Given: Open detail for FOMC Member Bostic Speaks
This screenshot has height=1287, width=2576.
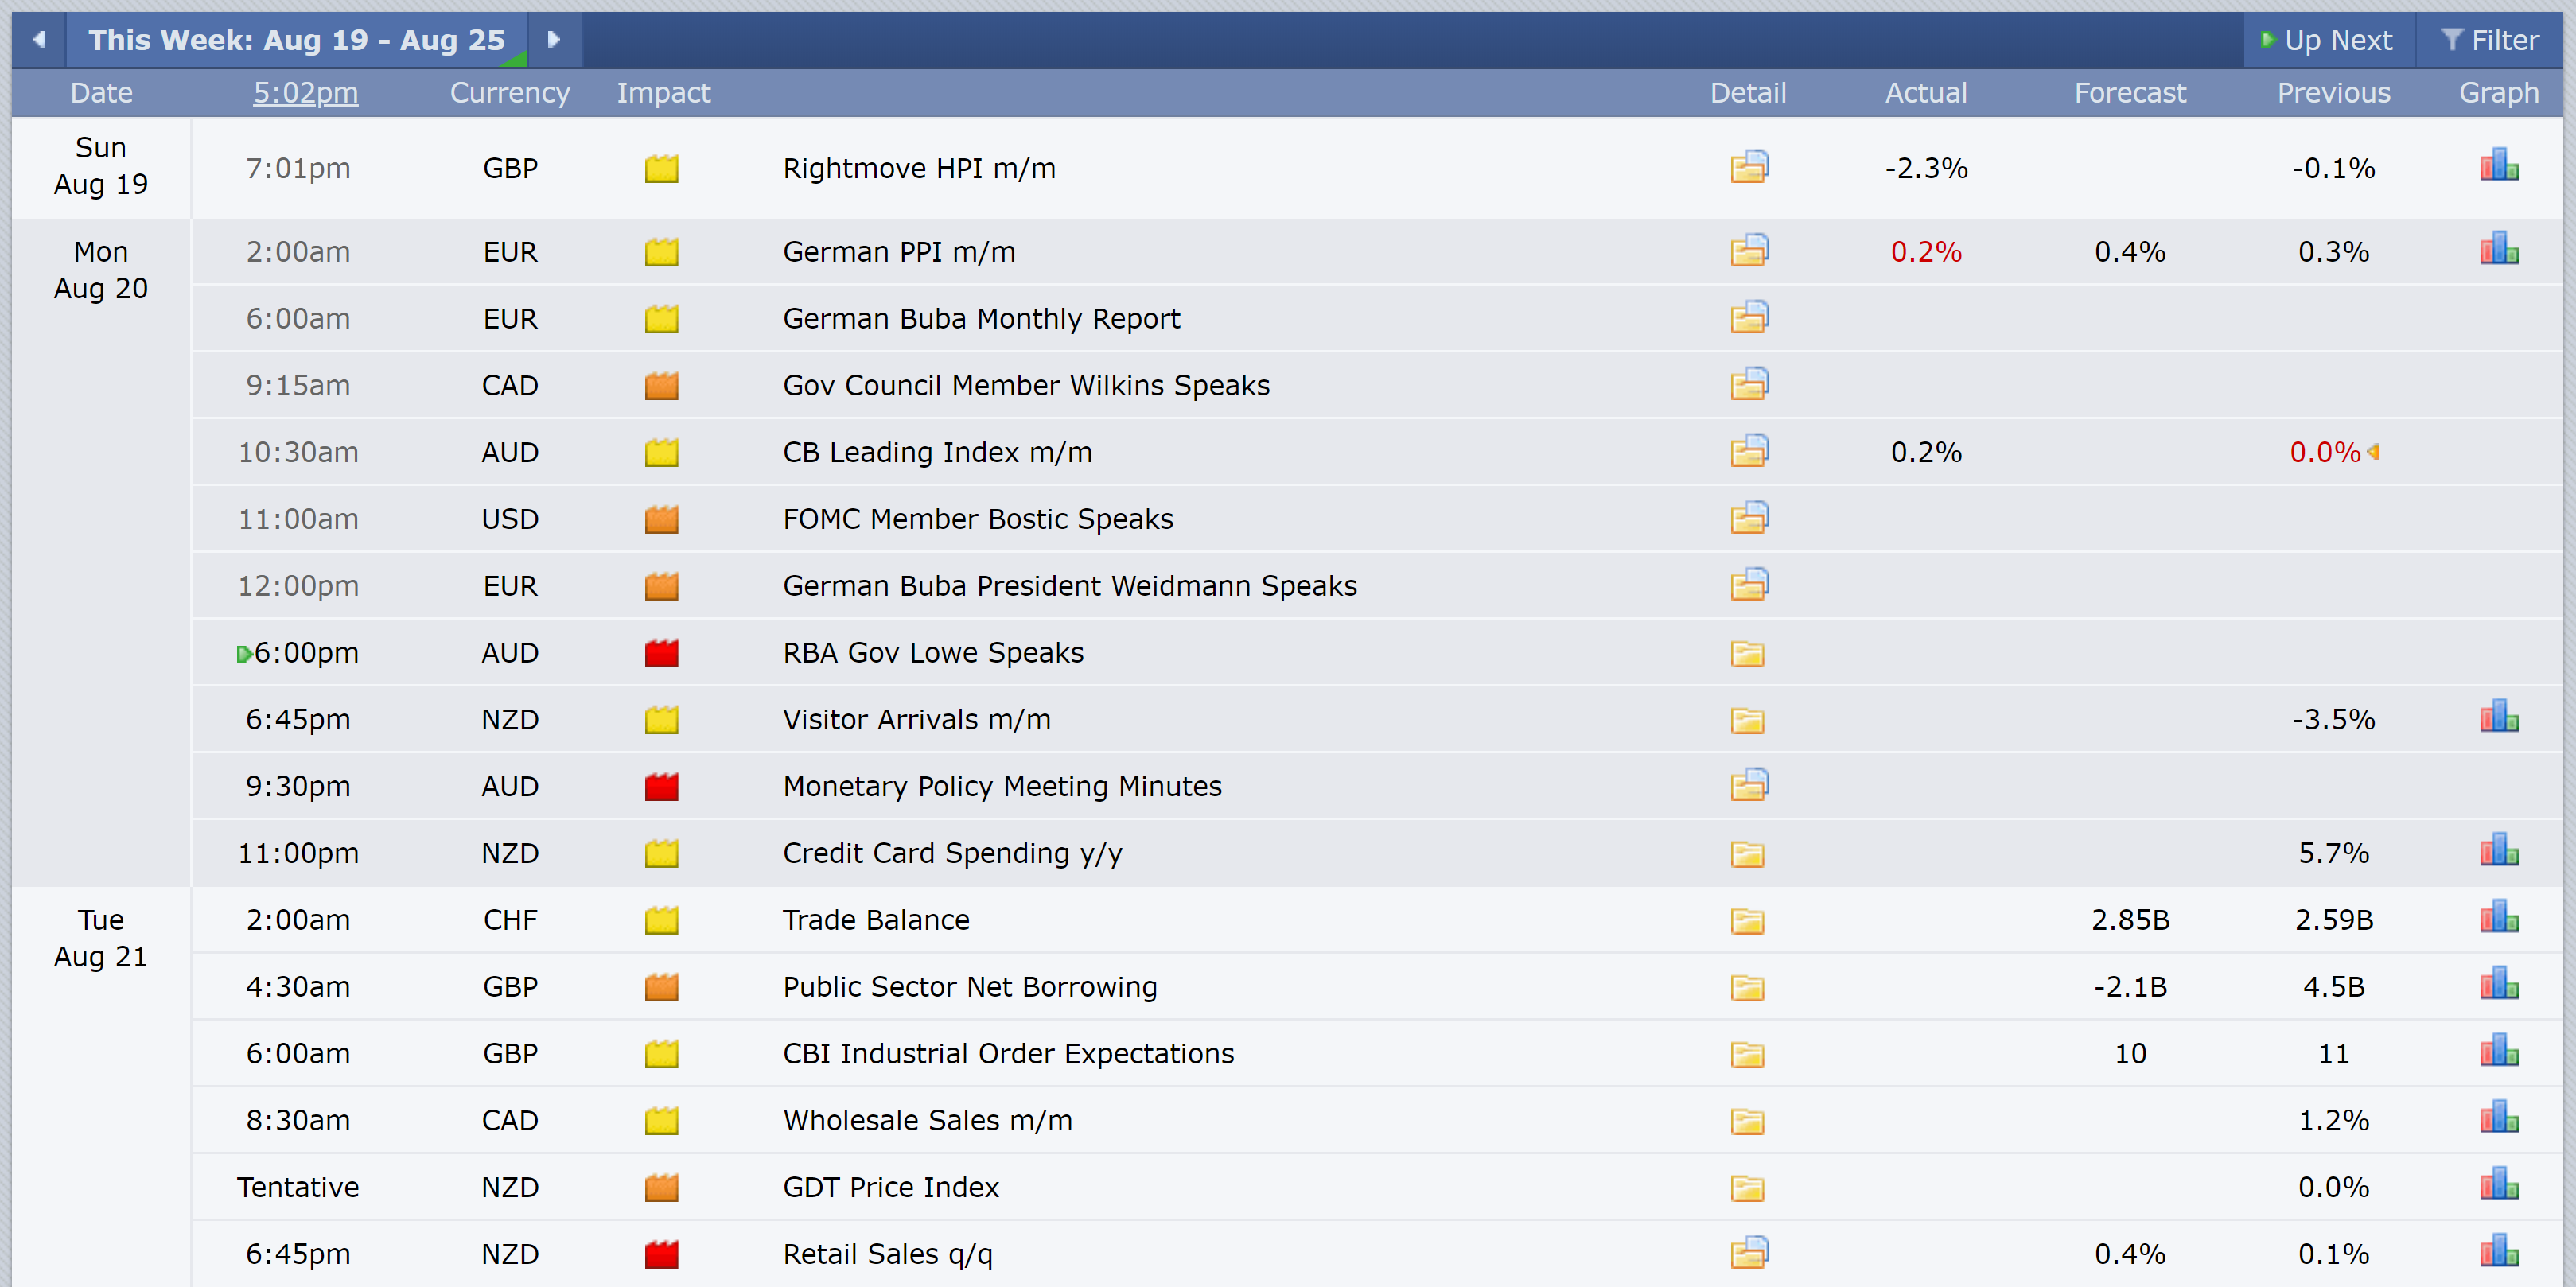Looking at the screenshot, I should click(1749, 519).
